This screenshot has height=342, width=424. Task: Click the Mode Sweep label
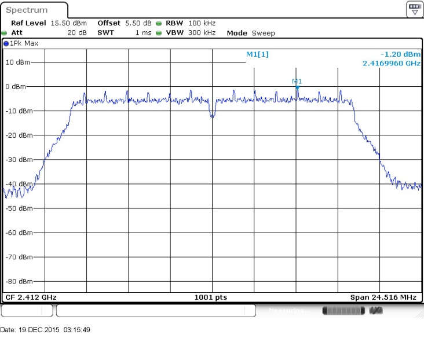pyautogui.click(x=251, y=33)
